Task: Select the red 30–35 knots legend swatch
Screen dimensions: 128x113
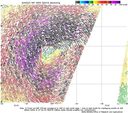Action: point(104,2)
